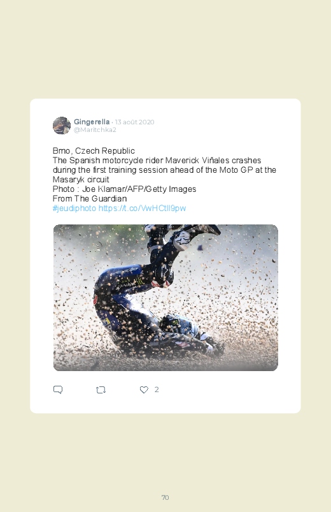The image size is (331, 512).
Task: Open the Gingerella username link
Action: pyautogui.click(x=92, y=122)
